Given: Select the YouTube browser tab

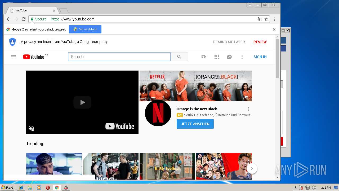Looking at the screenshot, I should tap(32, 10).
